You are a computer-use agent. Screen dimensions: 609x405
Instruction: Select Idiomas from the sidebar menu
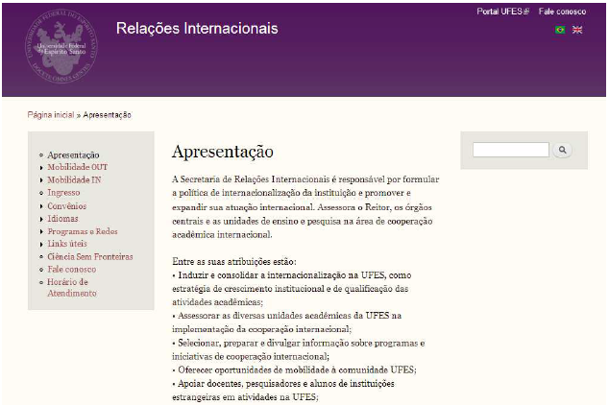62,218
